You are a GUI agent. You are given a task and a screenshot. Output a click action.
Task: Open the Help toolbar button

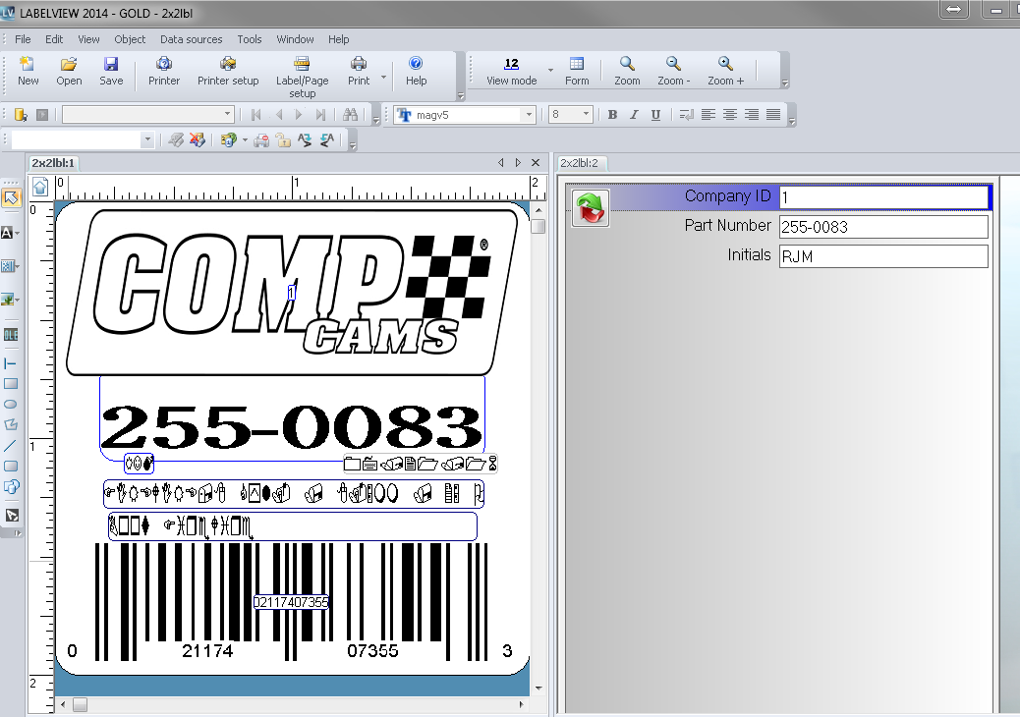(416, 71)
